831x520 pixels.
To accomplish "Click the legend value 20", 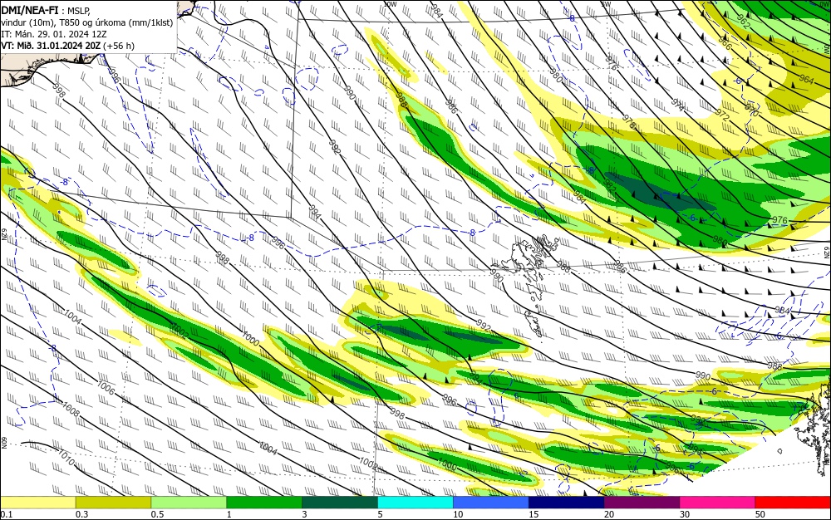I will 609,514.
